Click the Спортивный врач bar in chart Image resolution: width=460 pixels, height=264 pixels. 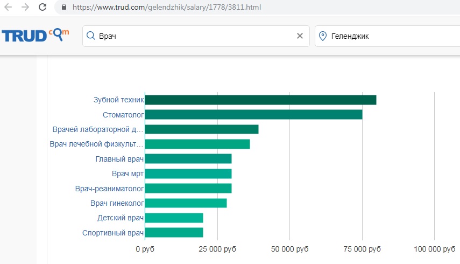tap(174, 233)
